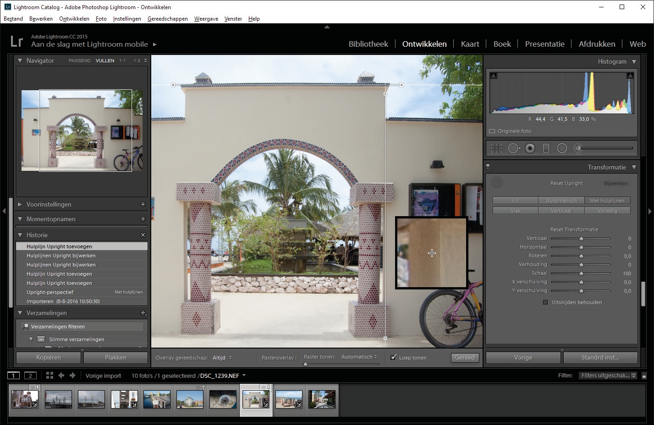Image resolution: width=654 pixels, height=425 pixels.
Task: Select the Automatisch Upright mode
Action: coord(561,200)
